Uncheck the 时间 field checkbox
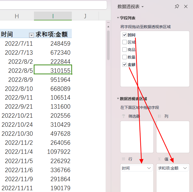This screenshot has width=193, height=192. [125, 35]
